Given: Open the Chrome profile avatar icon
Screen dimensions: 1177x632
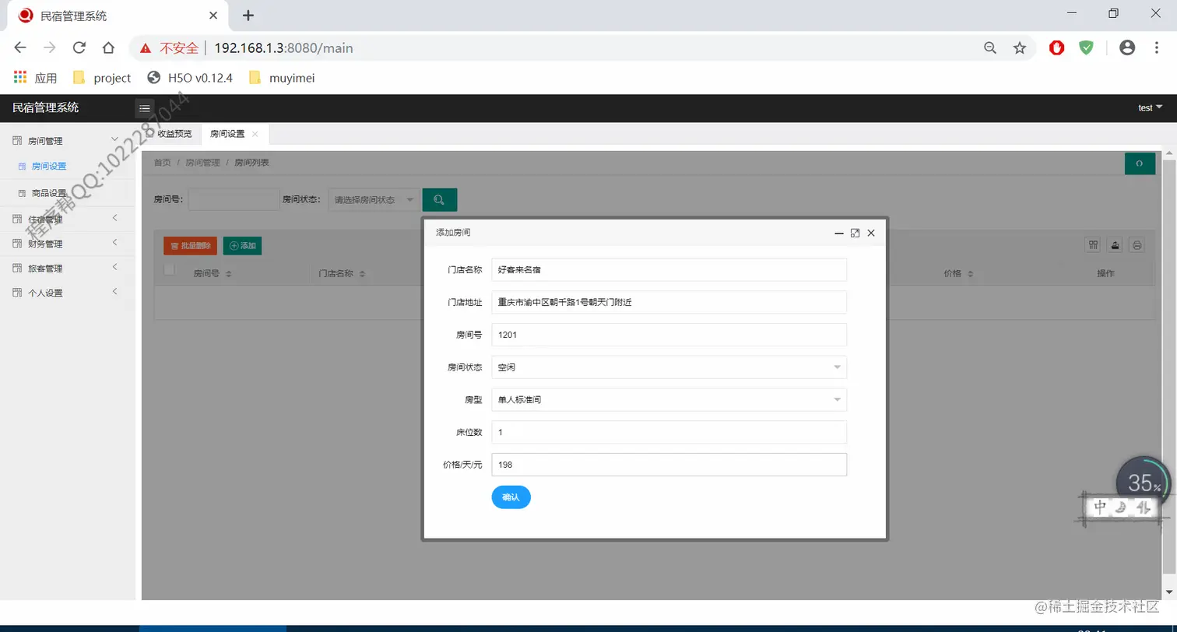Looking at the screenshot, I should click(x=1127, y=47).
